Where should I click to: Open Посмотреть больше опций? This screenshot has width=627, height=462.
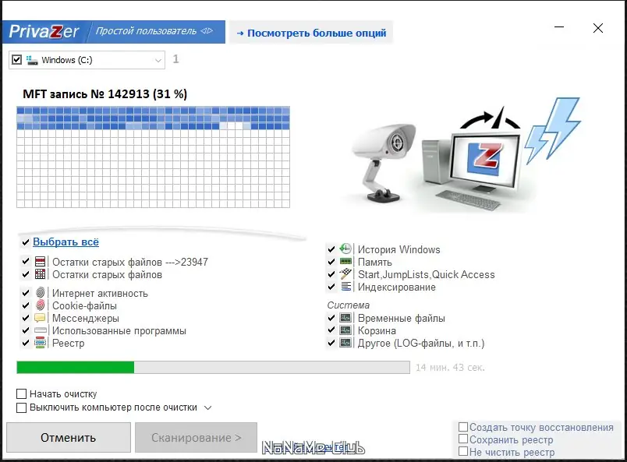[x=311, y=33]
